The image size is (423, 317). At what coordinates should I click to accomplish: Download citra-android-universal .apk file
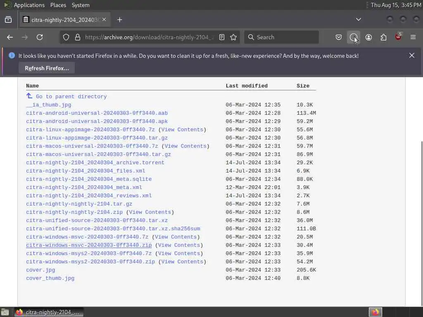[97, 121]
